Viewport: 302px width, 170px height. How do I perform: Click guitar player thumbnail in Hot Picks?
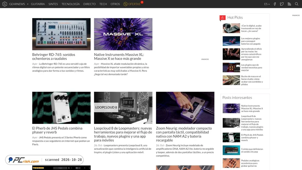[x=231, y=54]
